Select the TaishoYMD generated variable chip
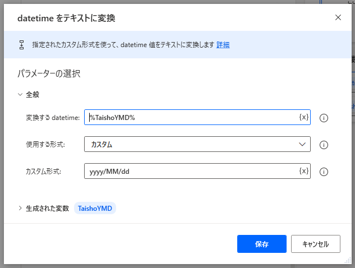Viewport: 355px width, 268px height. point(95,208)
